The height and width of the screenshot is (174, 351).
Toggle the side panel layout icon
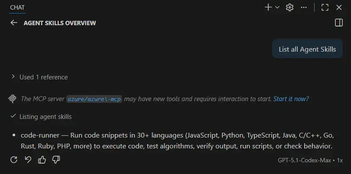click(339, 23)
